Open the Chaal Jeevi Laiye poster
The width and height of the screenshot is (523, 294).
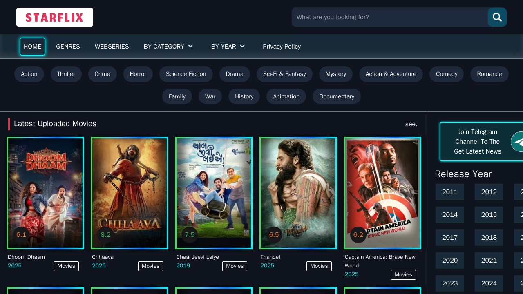(x=214, y=193)
